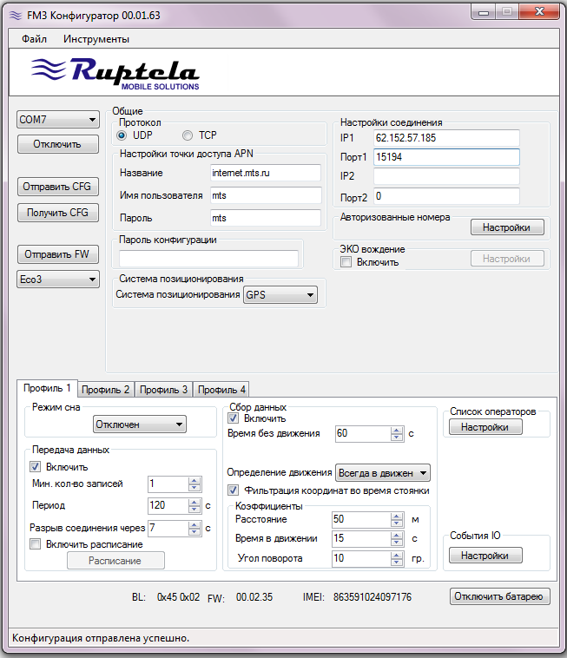
Task: Click Получить CFG button
Action: pyautogui.click(x=58, y=213)
